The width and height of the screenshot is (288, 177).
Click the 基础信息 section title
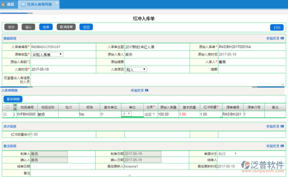click(10, 38)
